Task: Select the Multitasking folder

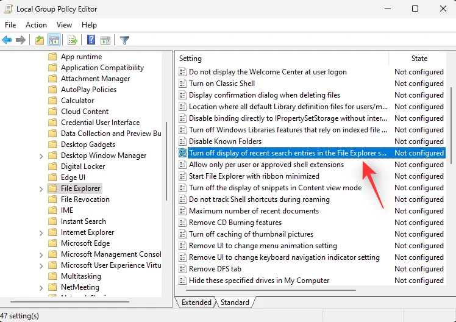Action: 81,276
